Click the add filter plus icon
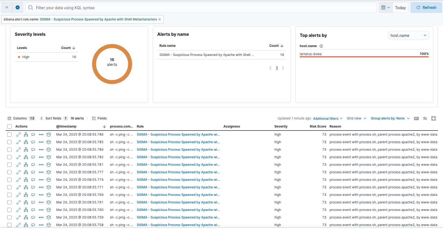The image size is (443, 229). (17, 8)
